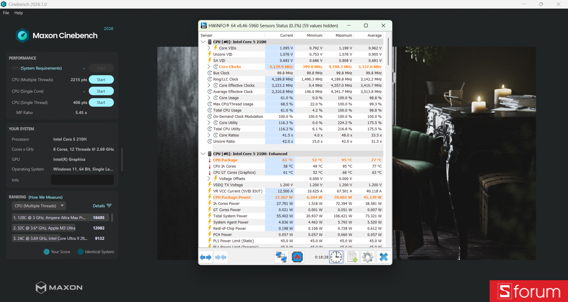568x302 pixels.
Task: Click the Cinebench title bar app icon
Action: (3, 4)
